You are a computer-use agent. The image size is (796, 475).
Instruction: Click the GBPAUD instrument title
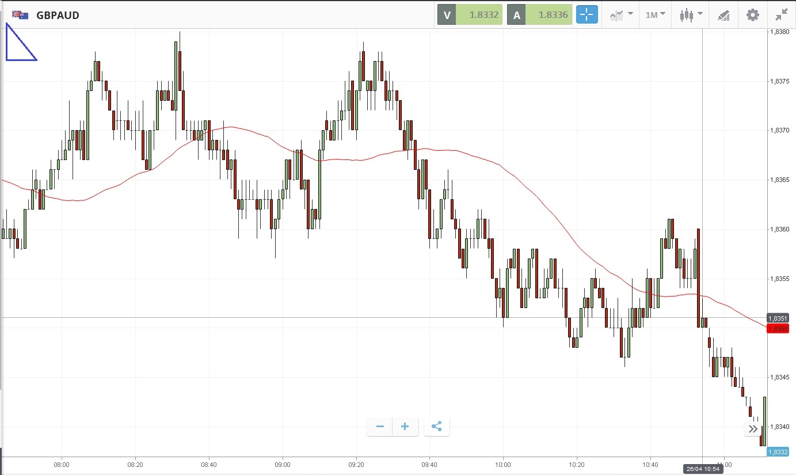pos(58,16)
